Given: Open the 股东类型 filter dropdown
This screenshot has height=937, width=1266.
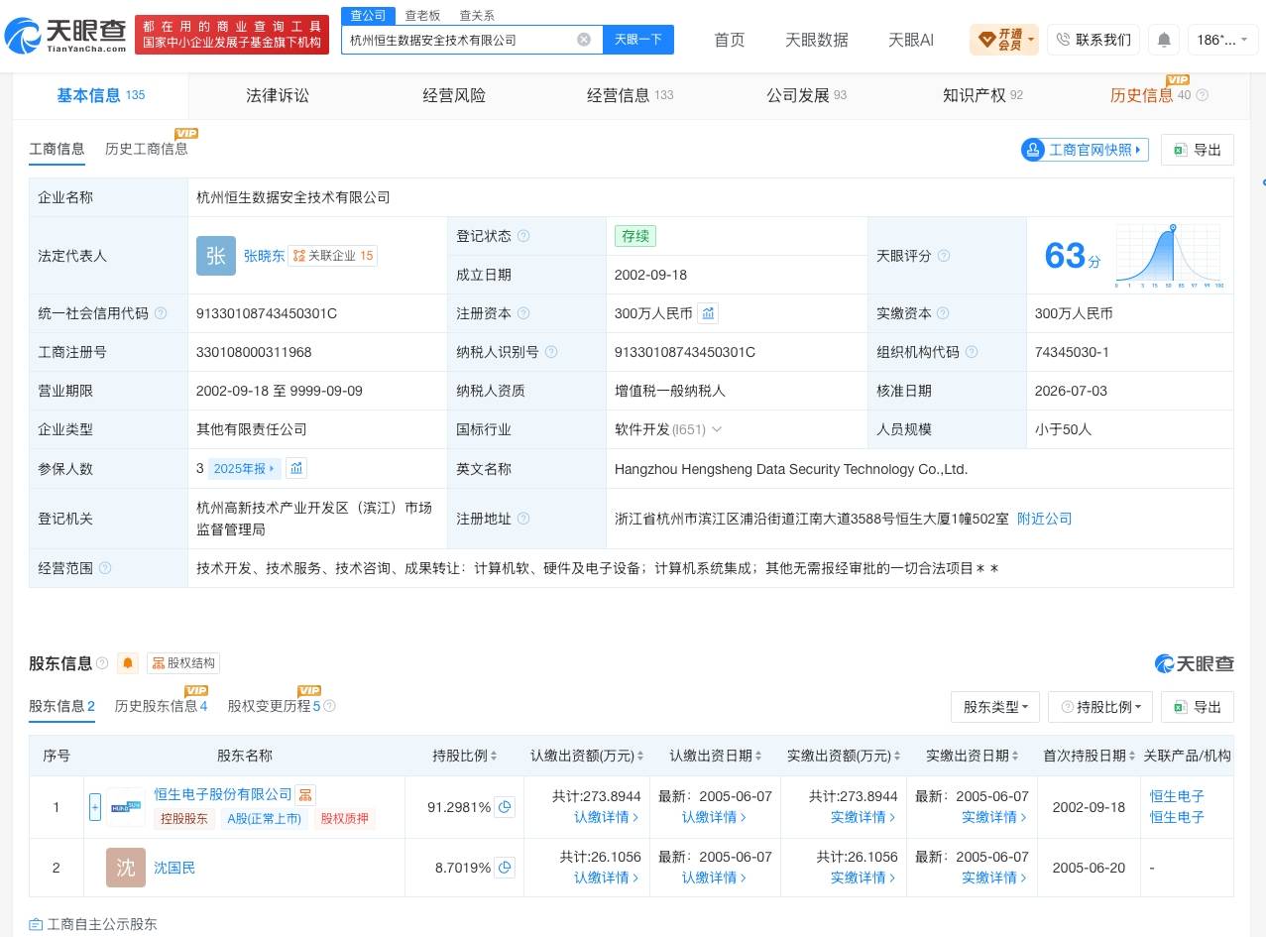Looking at the screenshot, I should (994, 707).
